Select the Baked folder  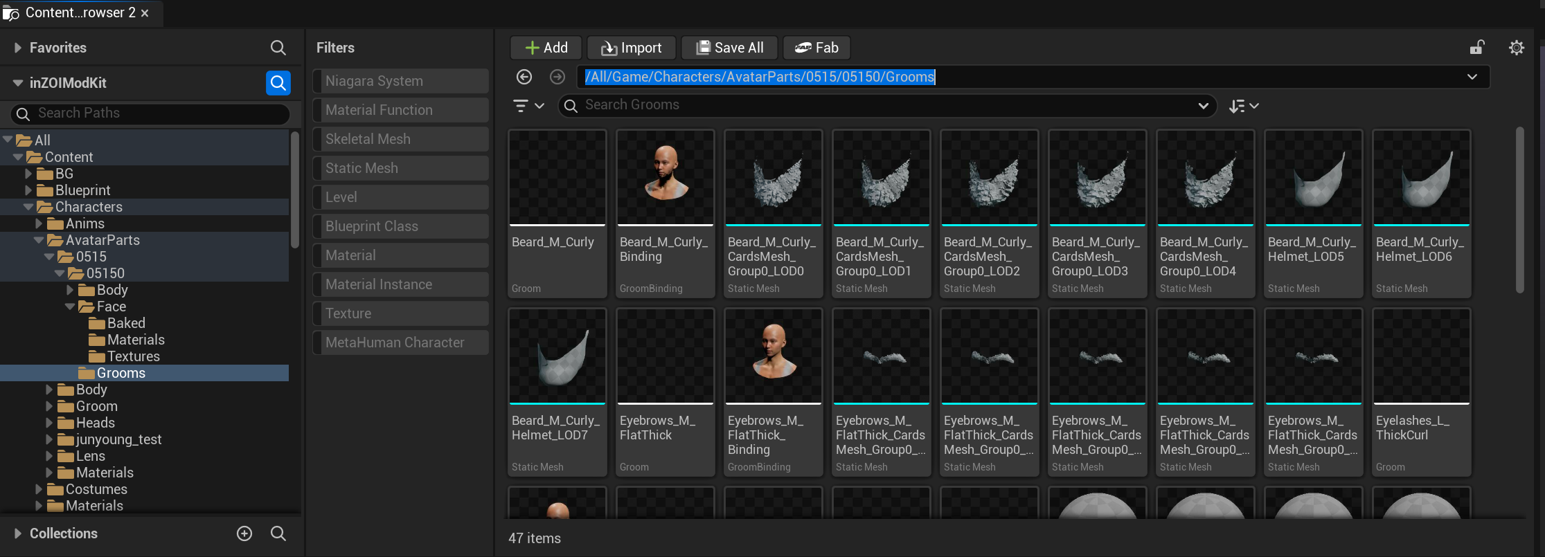[145, 323]
